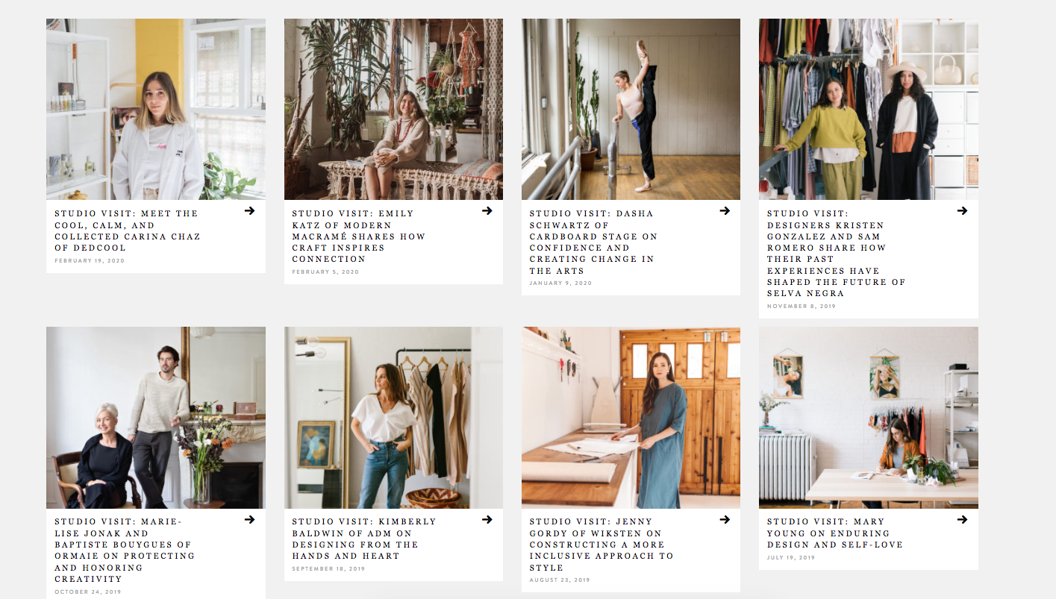Click the arrow icon beside Emily Katz article
The height and width of the screenshot is (599, 1056).
coord(487,211)
